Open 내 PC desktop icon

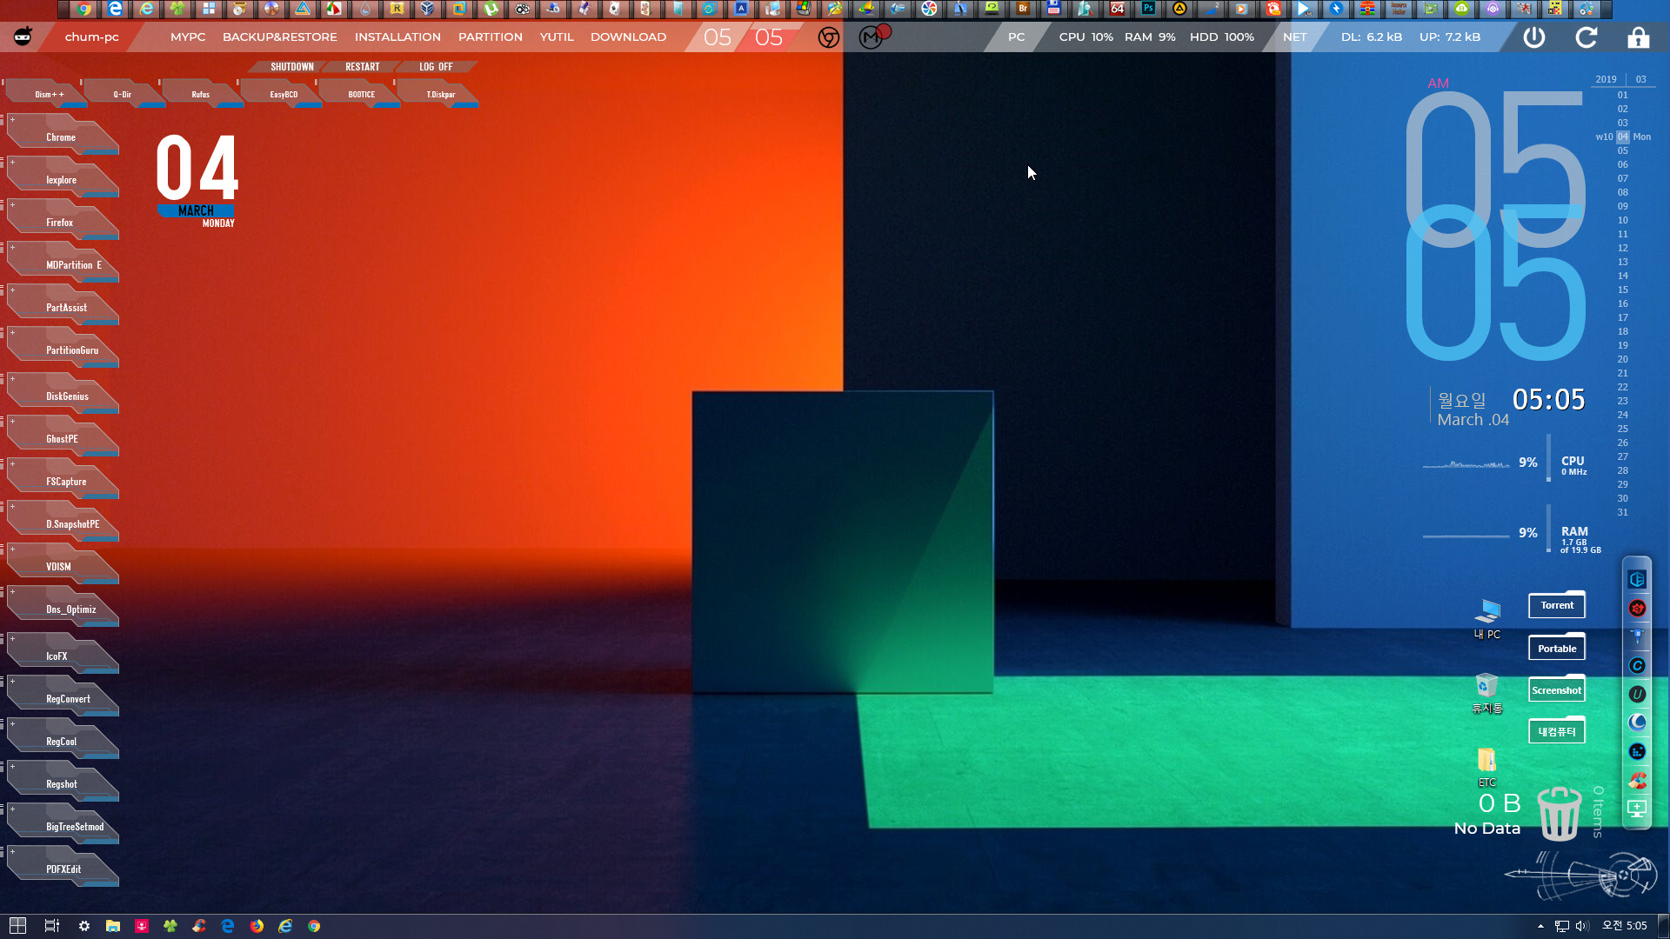pyautogui.click(x=1487, y=618)
